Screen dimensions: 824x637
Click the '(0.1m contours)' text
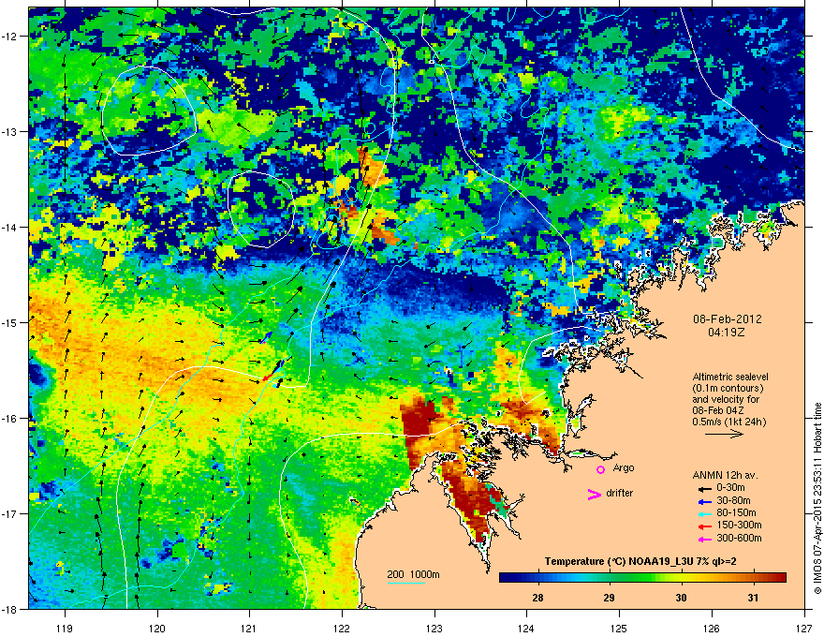[x=728, y=388]
